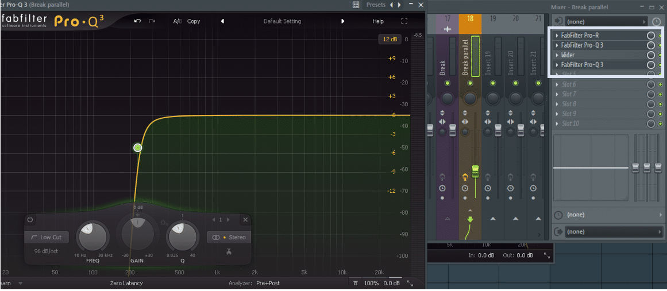
Task: Open the mixer input (none) dropdown
Action: pos(607,21)
